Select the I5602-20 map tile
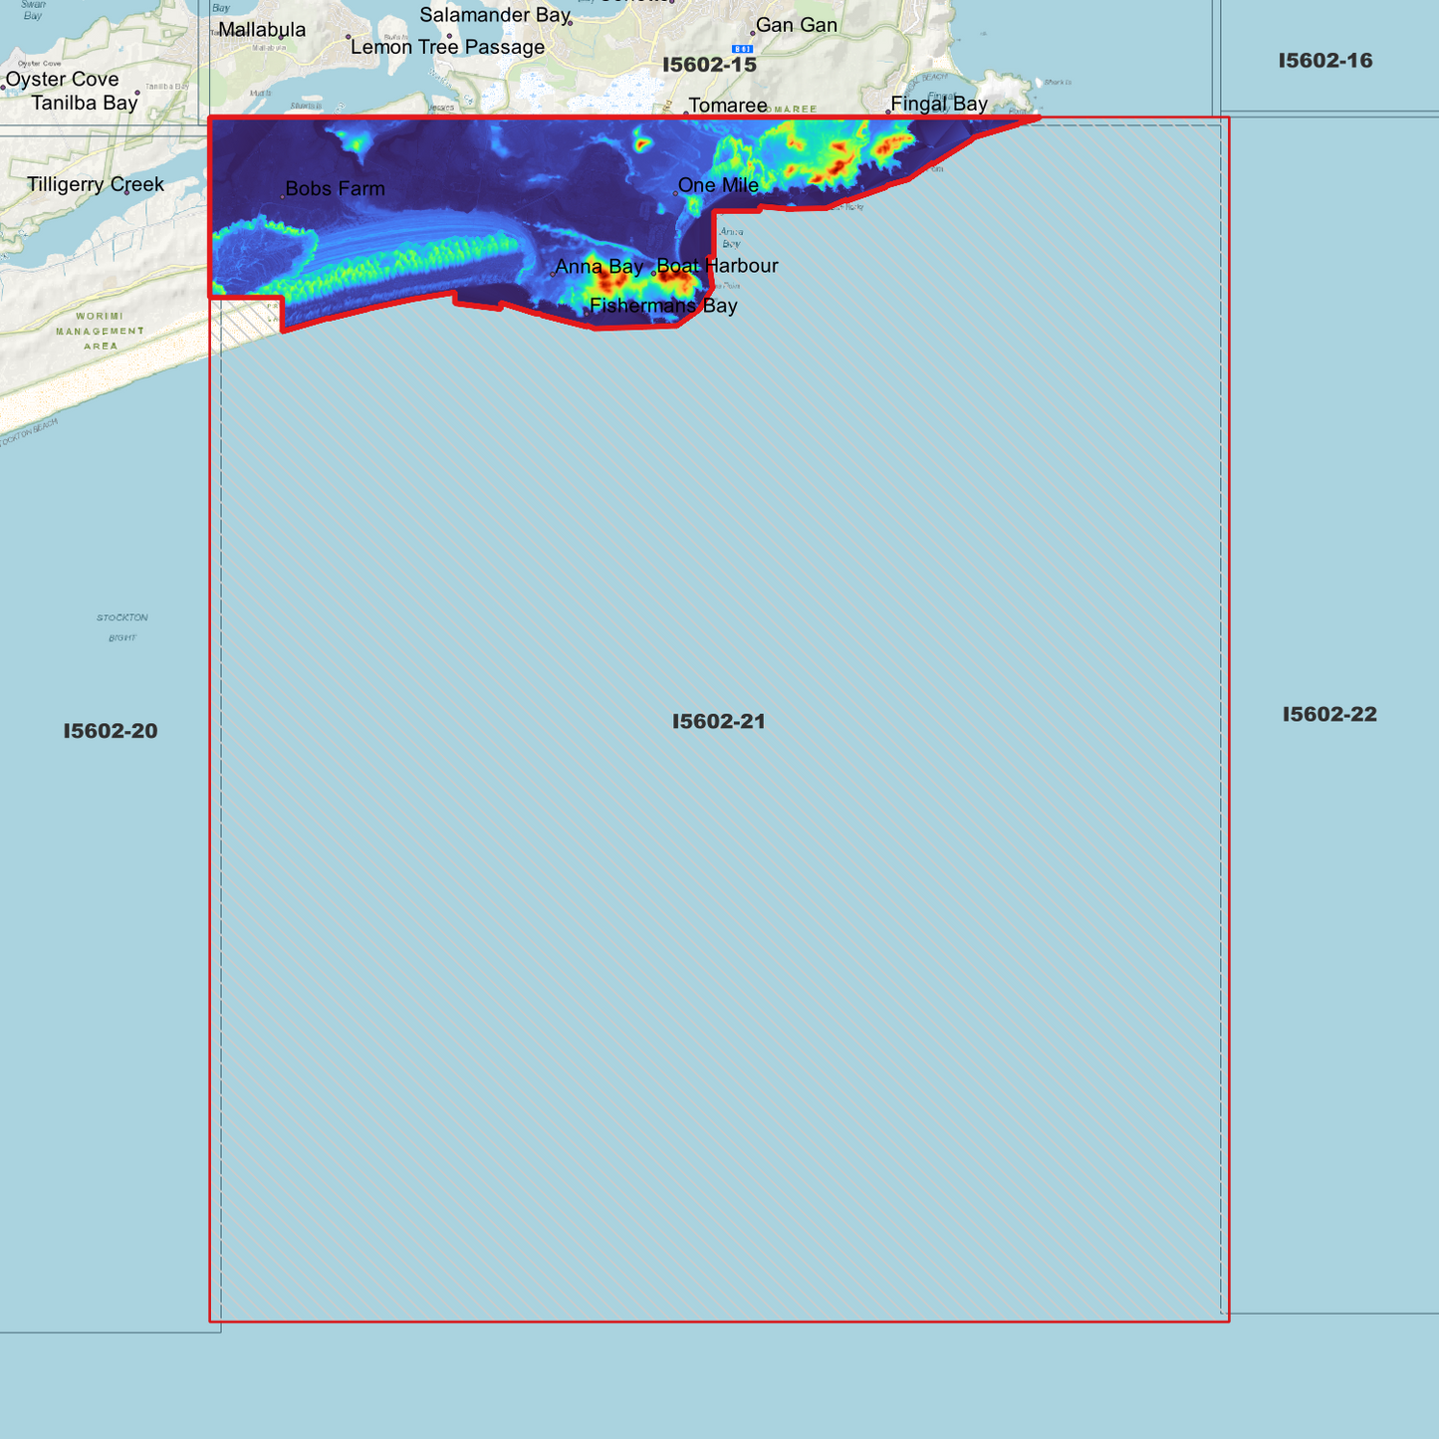The height and width of the screenshot is (1439, 1439). 110,730
